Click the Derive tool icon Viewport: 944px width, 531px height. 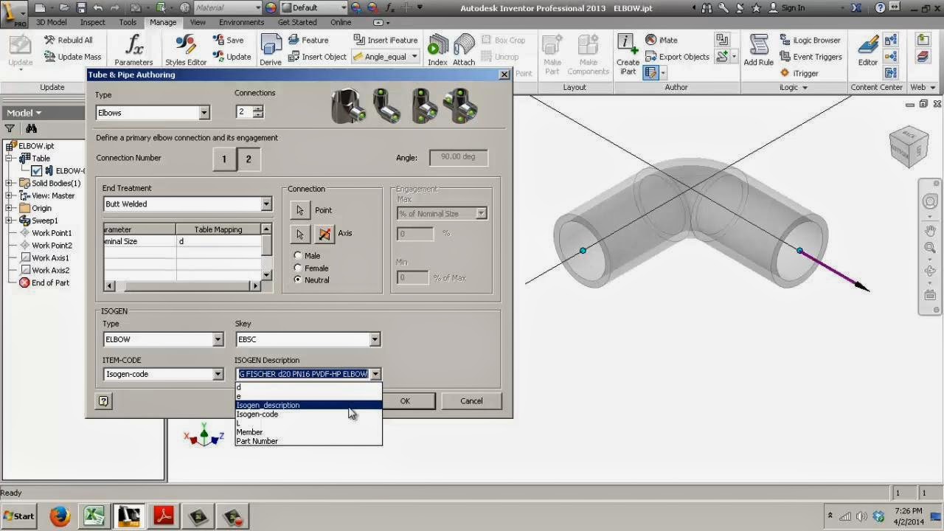pos(271,50)
